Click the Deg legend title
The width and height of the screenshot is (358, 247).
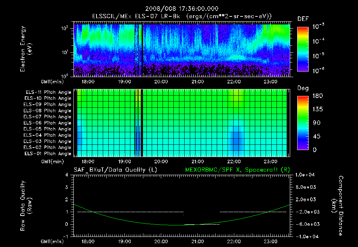coord(303,88)
